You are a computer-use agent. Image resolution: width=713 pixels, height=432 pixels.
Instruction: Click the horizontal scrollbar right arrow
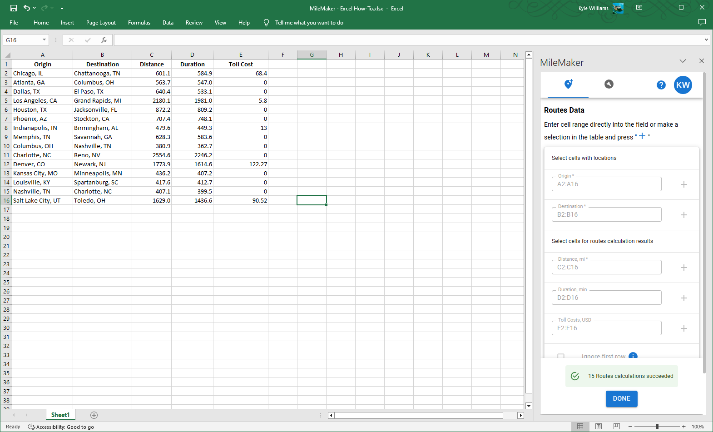(521, 415)
